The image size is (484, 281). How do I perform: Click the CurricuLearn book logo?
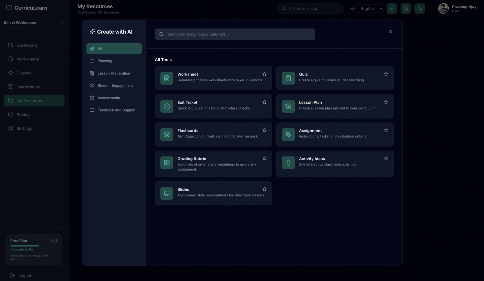coord(9,7)
